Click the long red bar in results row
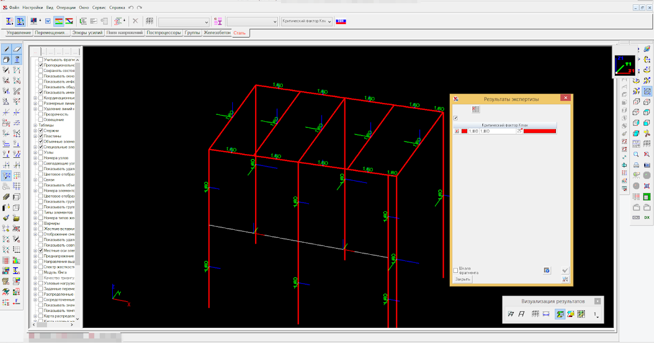Screen dimensions: 654x343 [x=540, y=131]
